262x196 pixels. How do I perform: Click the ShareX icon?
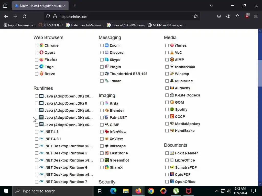coord(107,167)
